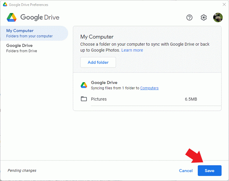Click the 6.5MB size value
Image resolution: width=229 pixels, height=181 pixels.
(x=191, y=99)
